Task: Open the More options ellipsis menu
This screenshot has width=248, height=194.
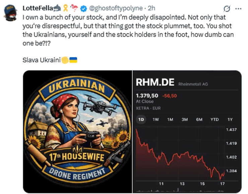Action: click(x=238, y=8)
